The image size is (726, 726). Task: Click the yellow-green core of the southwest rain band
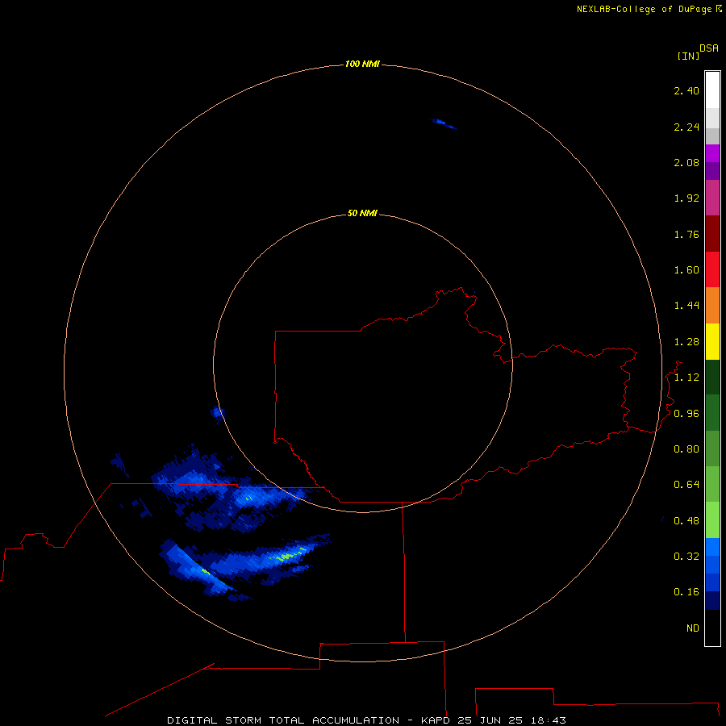click(x=290, y=555)
